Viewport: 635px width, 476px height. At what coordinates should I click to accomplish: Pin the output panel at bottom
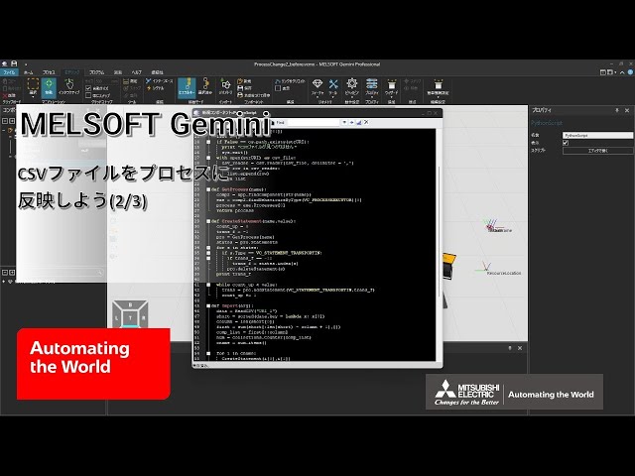[x=509, y=348]
